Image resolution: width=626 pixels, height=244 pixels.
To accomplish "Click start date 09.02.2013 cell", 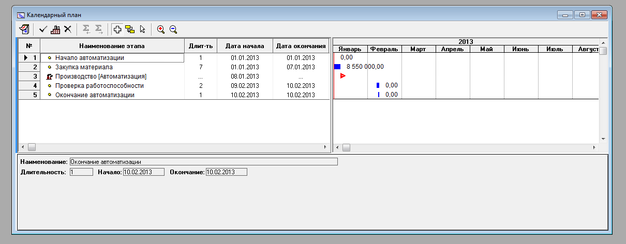I will (x=245, y=86).
